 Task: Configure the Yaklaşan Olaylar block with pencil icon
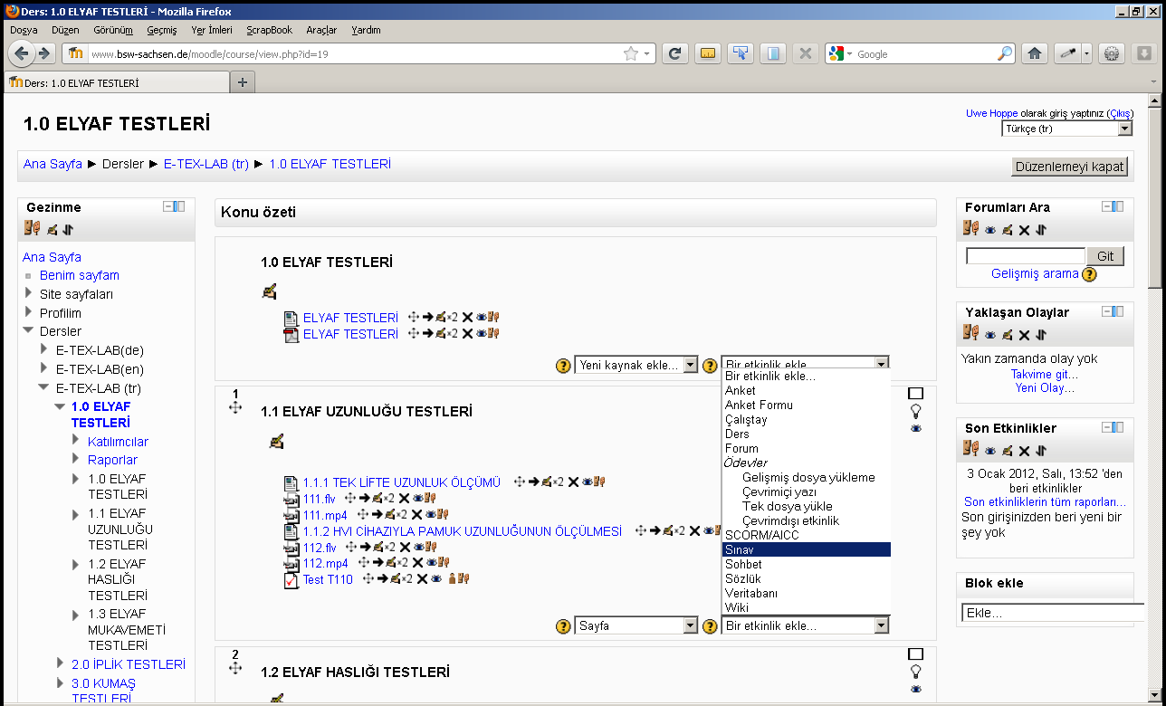pyautogui.click(x=1007, y=335)
